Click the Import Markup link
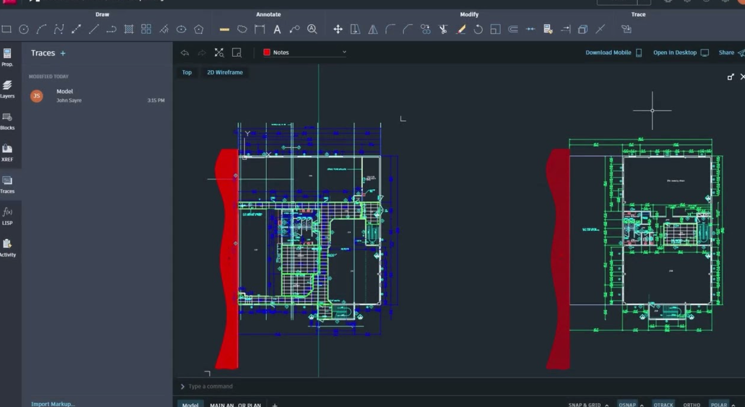 point(53,404)
